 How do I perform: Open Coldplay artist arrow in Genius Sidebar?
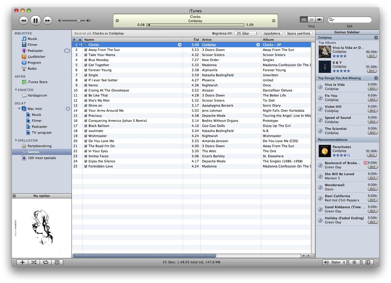pos(376,38)
